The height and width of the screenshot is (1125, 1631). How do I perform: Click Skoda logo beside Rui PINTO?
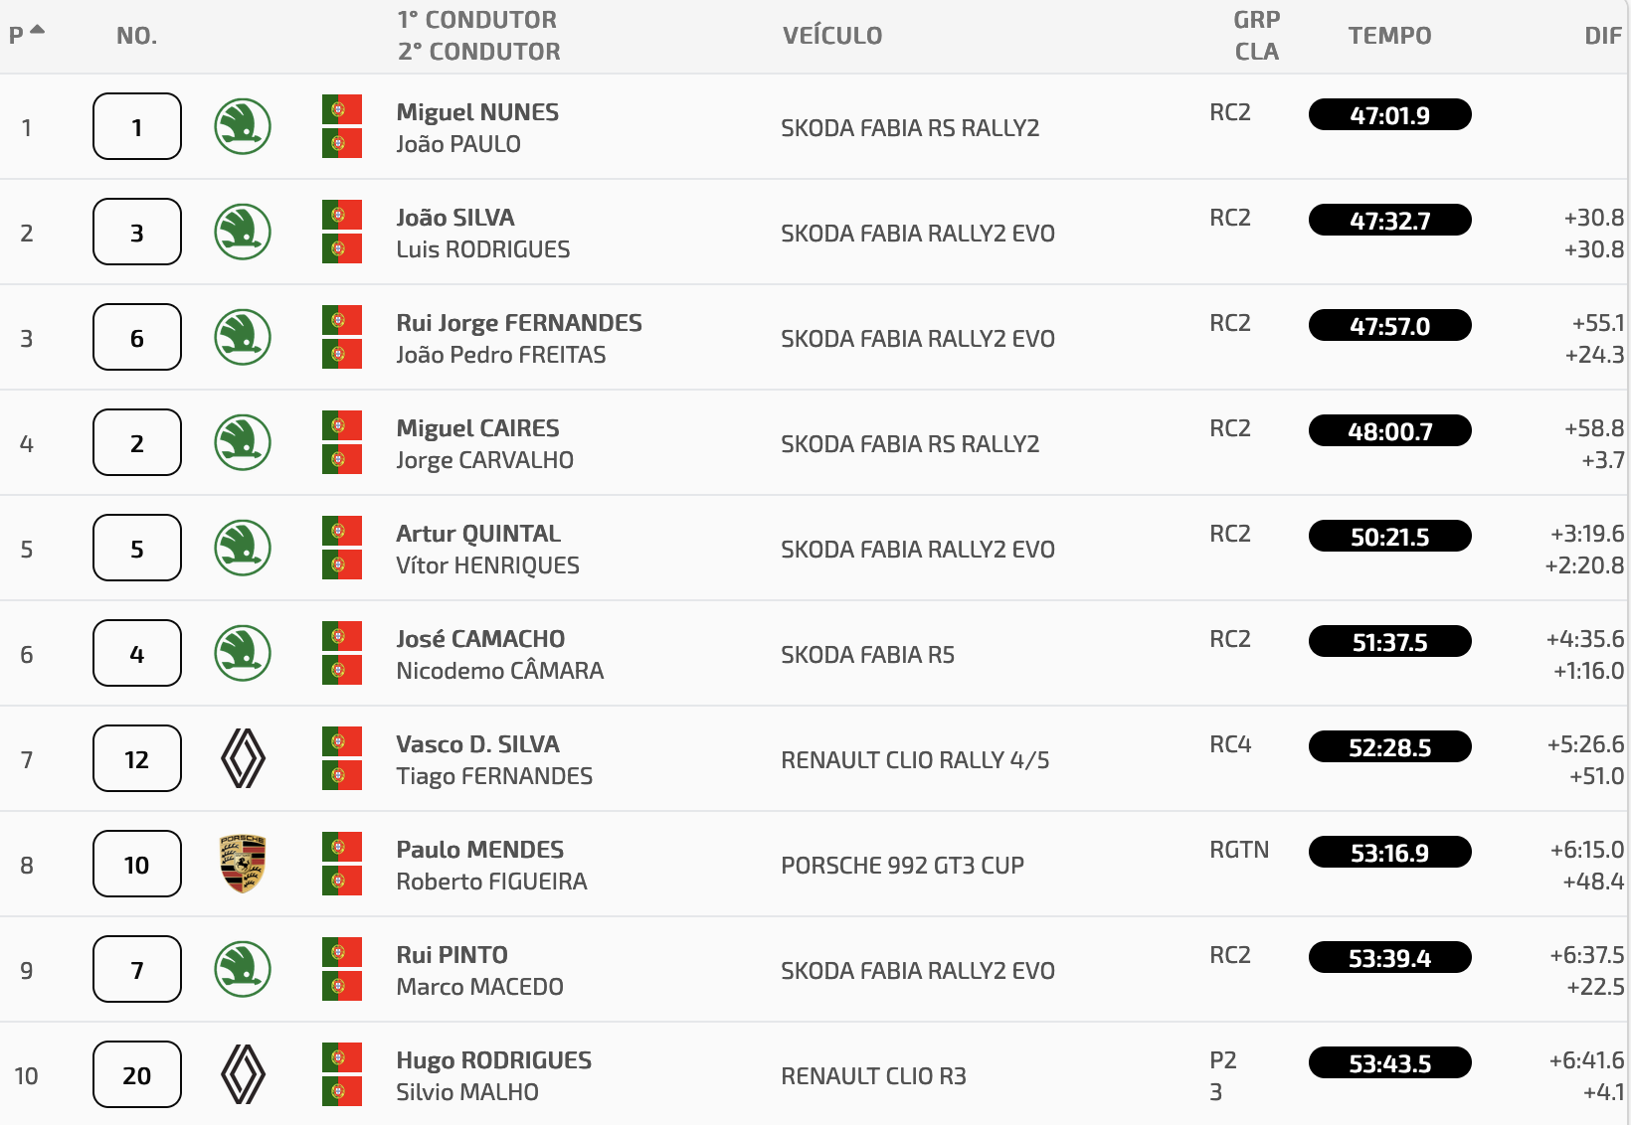click(243, 969)
